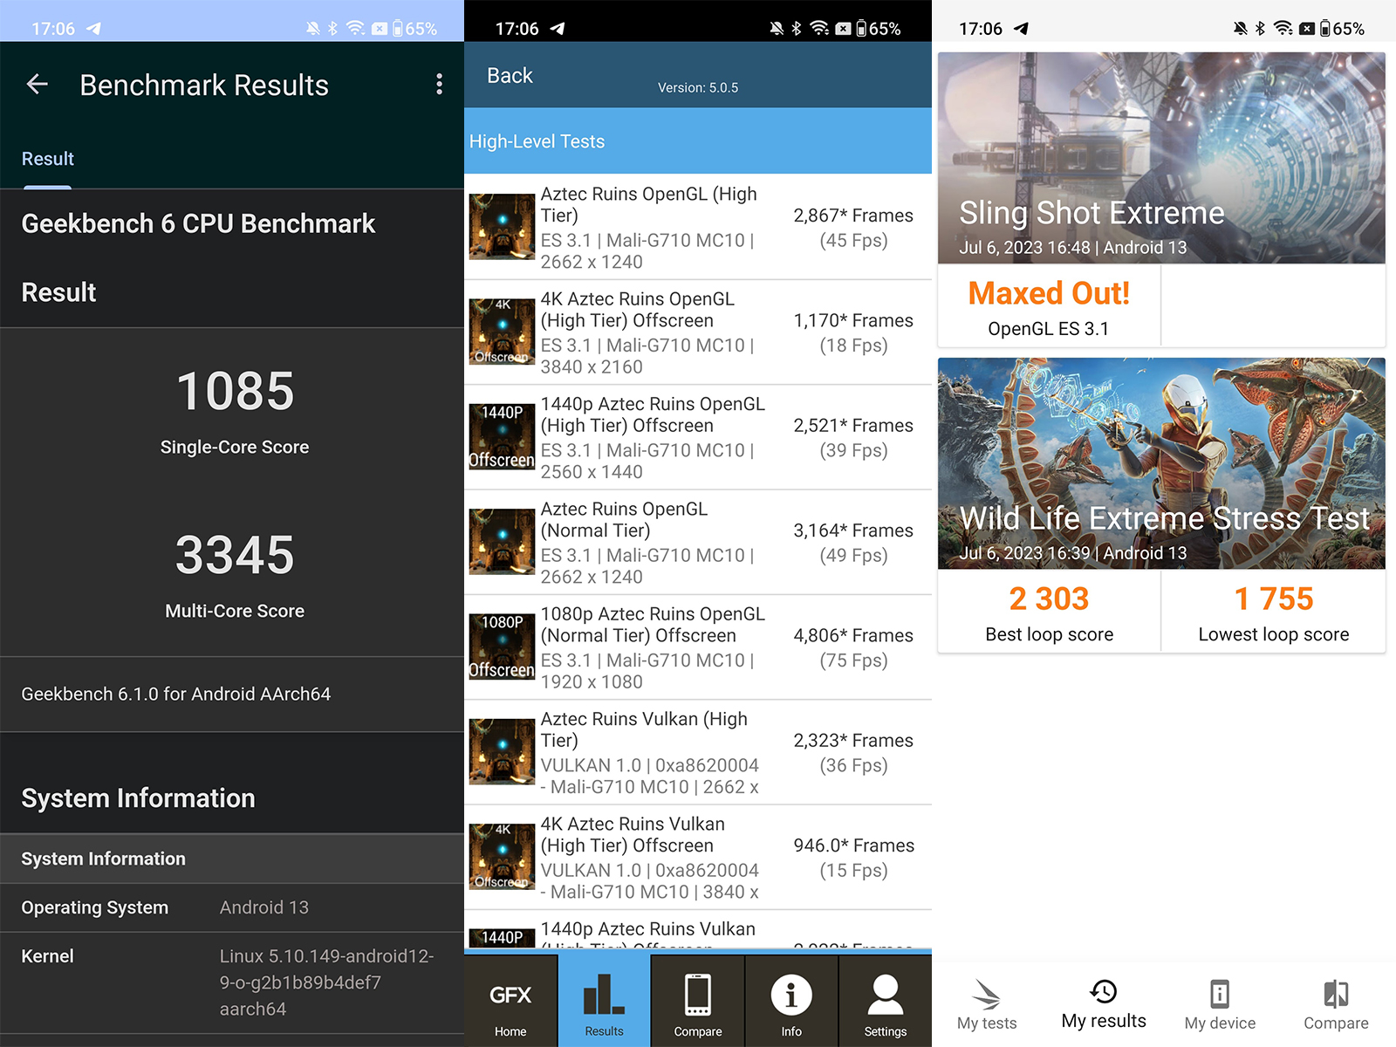Tap the 1440p Aztec Ruins OpenGL Offscreen thumbnail

point(502,437)
